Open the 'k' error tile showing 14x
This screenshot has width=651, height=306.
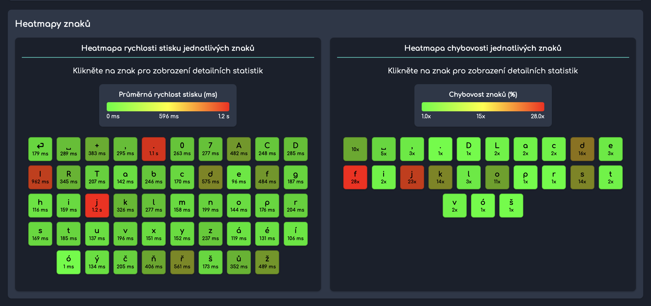pyautogui.click(x=440, y=177)
